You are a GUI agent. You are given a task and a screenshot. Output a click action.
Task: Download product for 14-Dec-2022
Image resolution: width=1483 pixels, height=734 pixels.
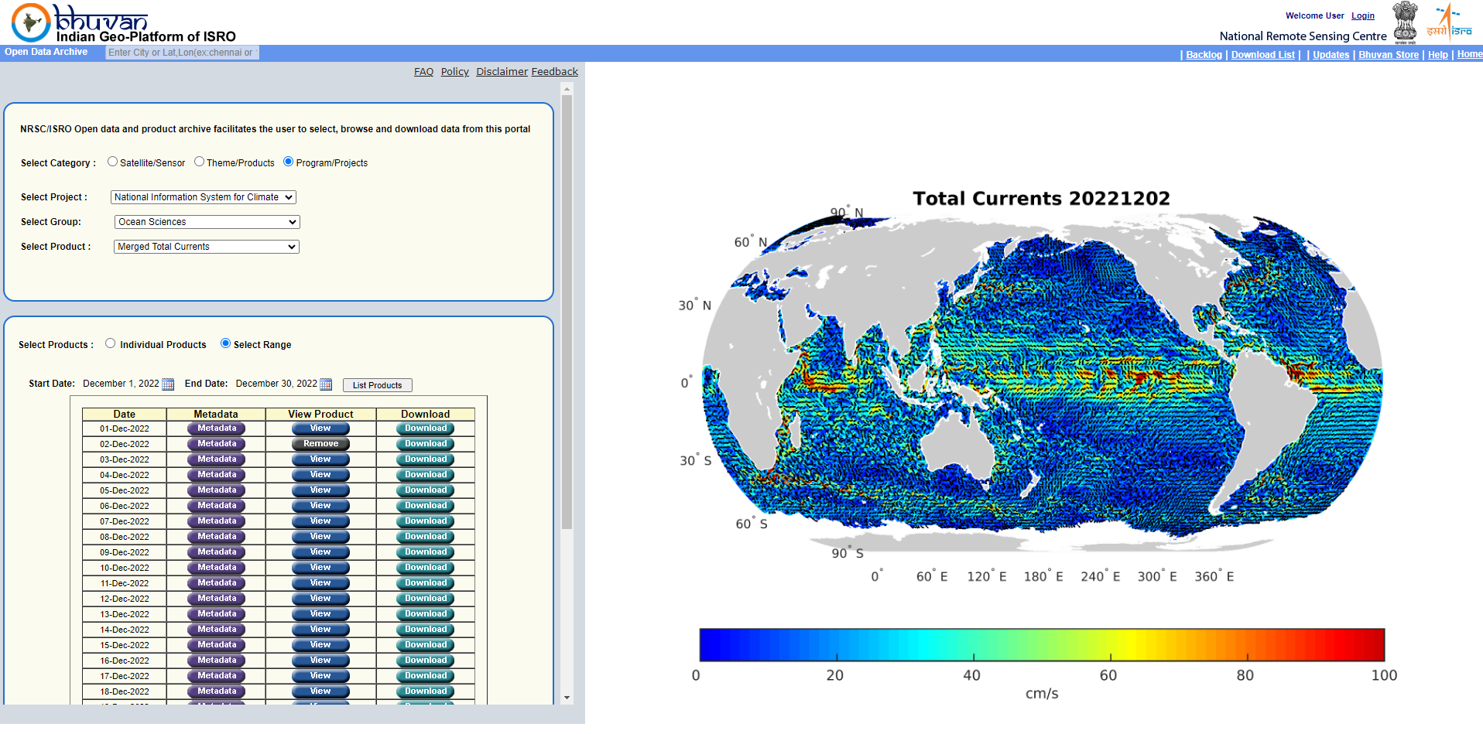click(425, 630)
